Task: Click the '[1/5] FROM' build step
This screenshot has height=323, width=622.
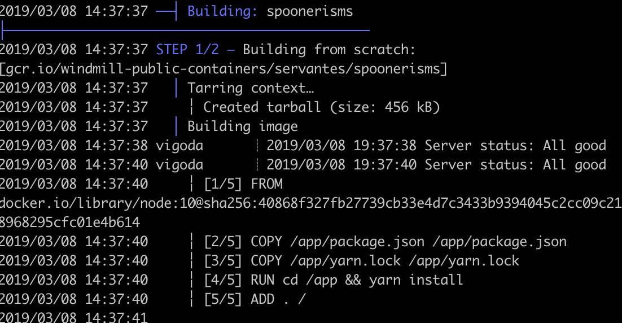Action: (243, 184)
